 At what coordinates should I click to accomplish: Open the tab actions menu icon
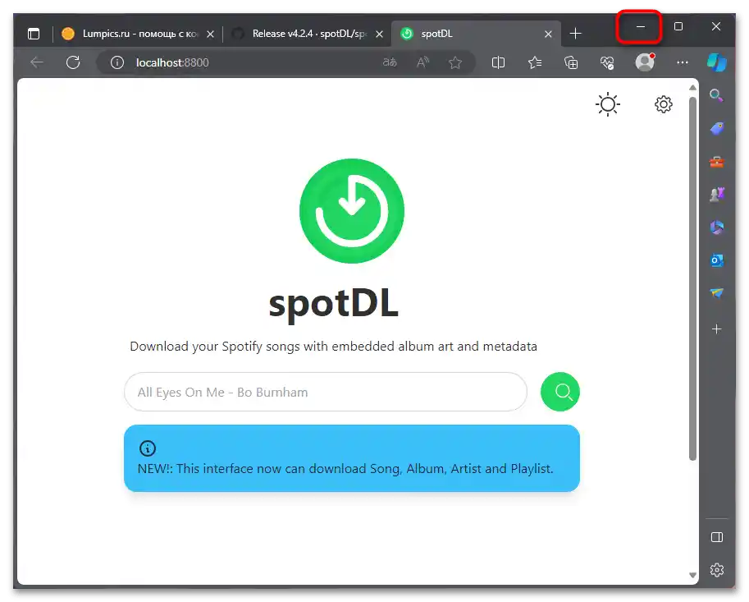tap(34, 34)
